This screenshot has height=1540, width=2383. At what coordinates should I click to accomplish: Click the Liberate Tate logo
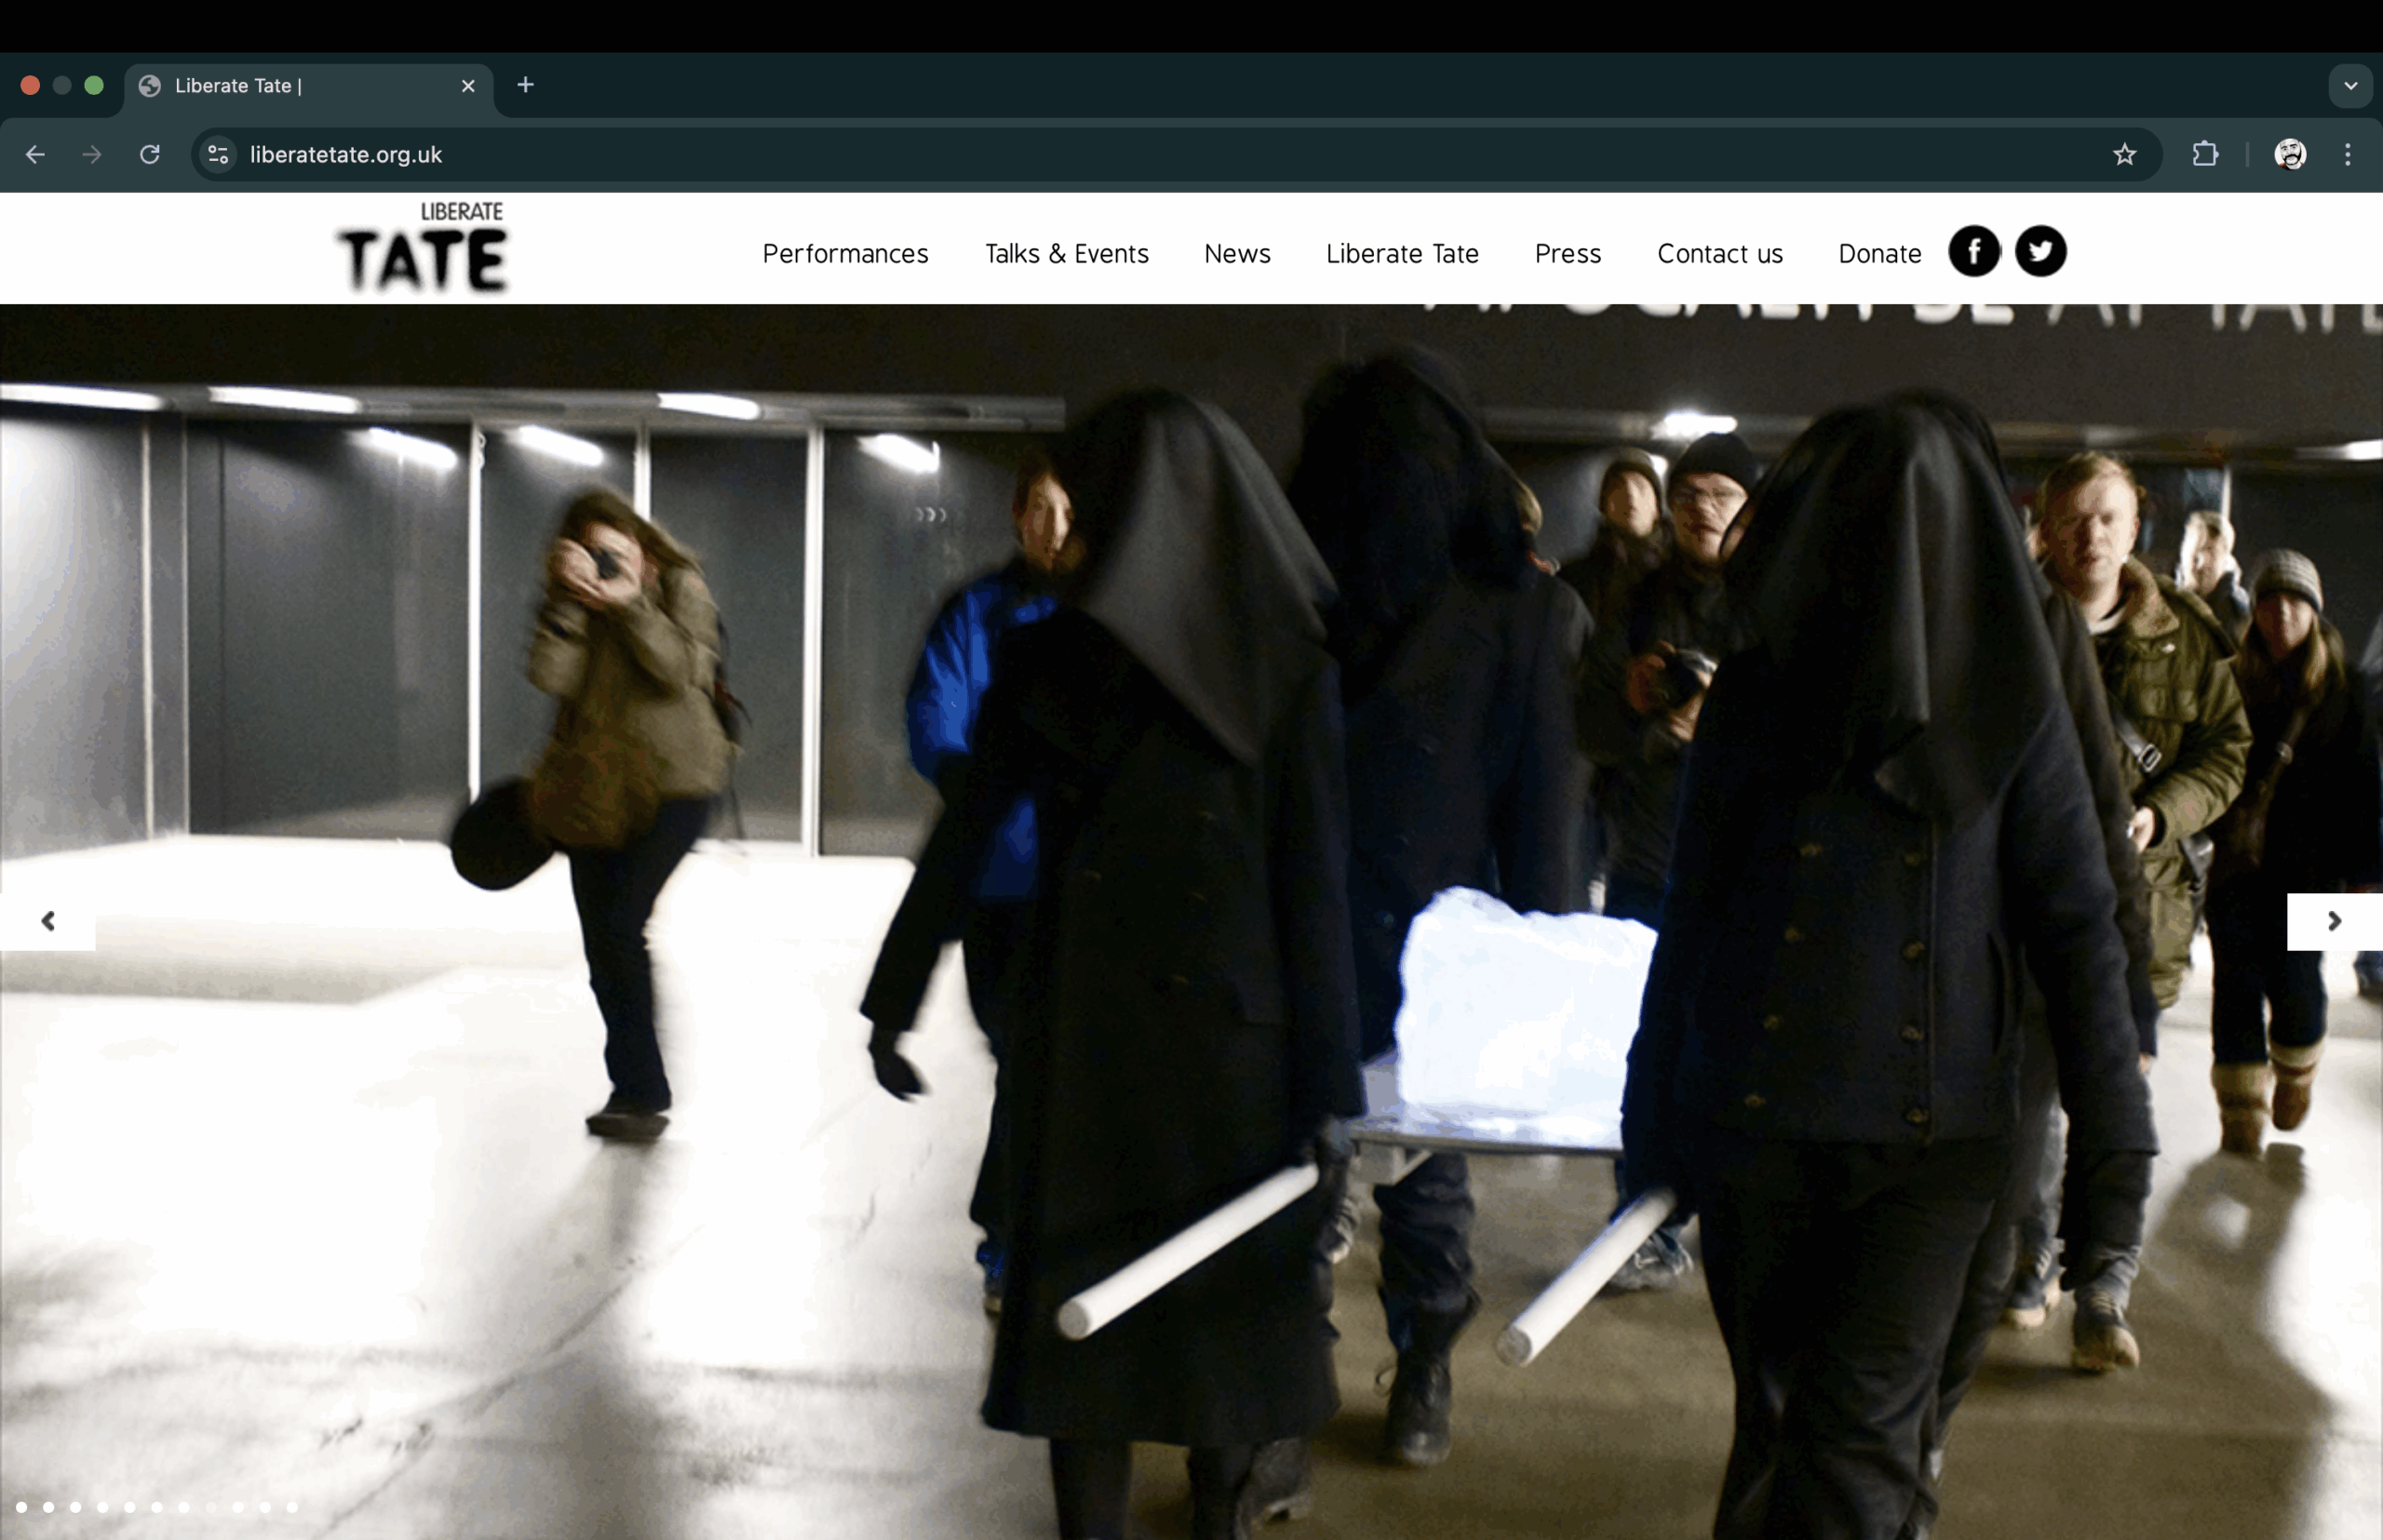click(x=424, y=248)
